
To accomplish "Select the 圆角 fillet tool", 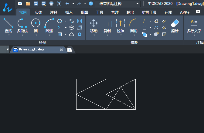I will pos(134,26).
